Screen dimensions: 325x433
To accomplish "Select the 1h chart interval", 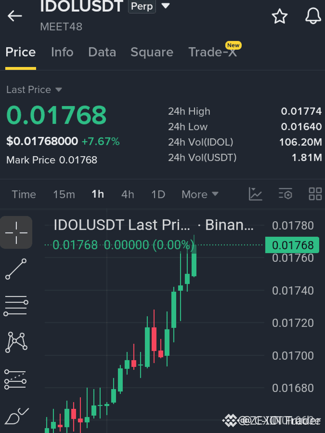I will (x=98, y=194).
